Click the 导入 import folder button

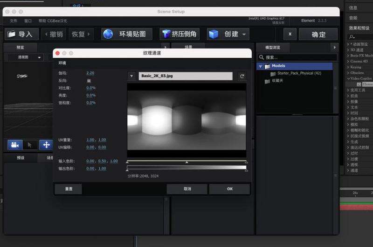(21, 34)
